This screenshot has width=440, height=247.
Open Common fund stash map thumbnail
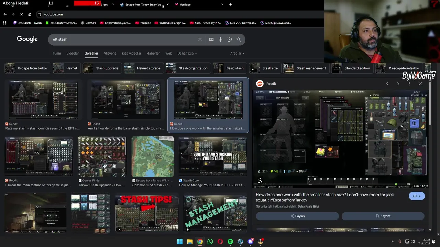coord(153,156)
